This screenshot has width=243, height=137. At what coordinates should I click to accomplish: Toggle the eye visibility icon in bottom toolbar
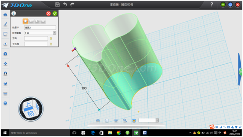(98, 120)
